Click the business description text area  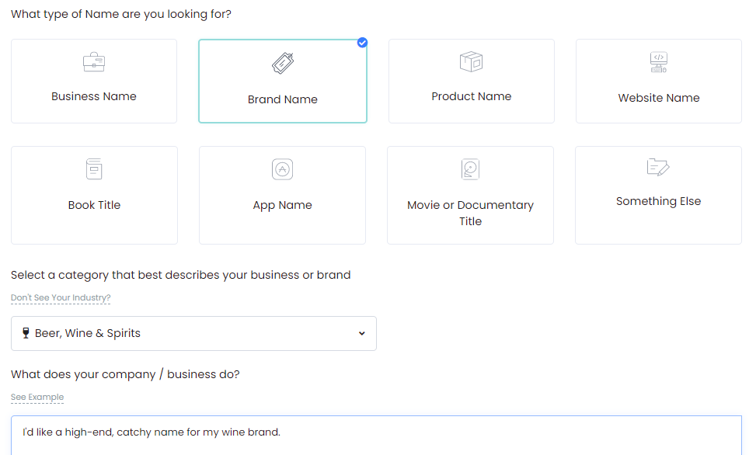[377, 436]
